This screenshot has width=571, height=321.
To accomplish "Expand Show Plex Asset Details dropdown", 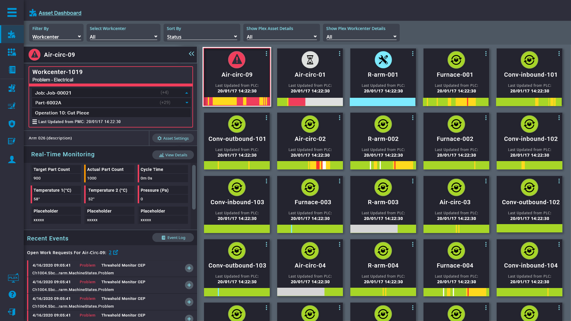I will [x=281, y=37].
